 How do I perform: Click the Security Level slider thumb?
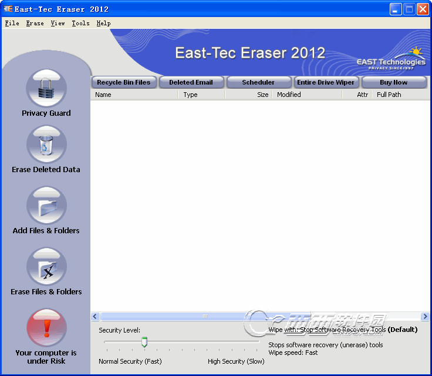pos(144,342)
